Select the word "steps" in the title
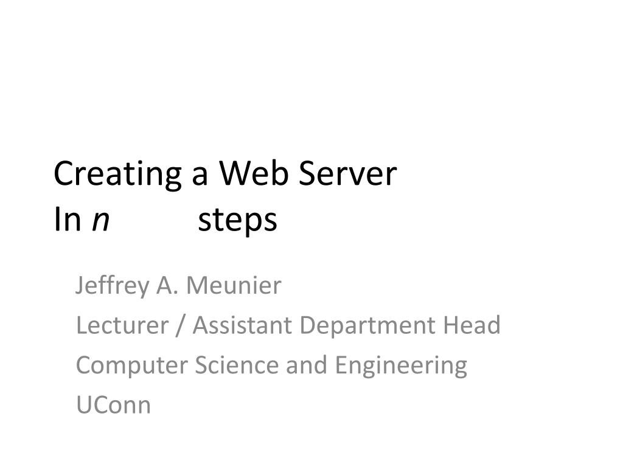The width and height of the screenshot is (623, 467). (x=237, y=221)
